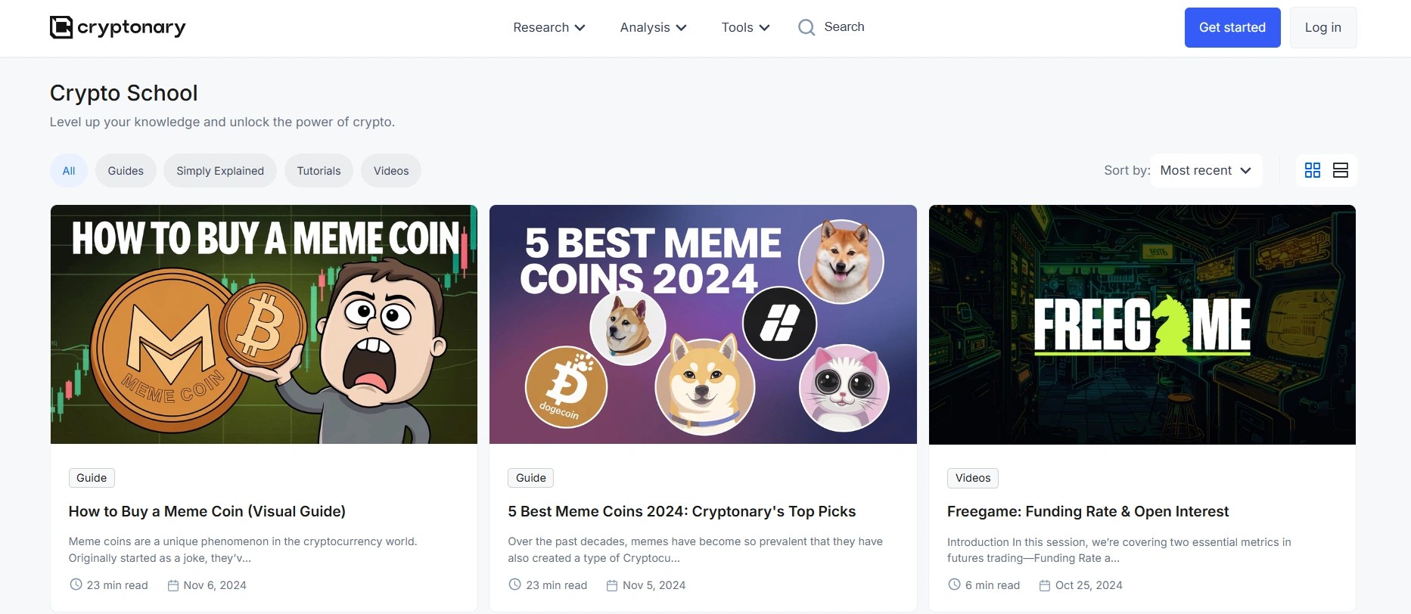Open the Most recent sort dropdown
1411x614 pixels.
click(1206, 171)
